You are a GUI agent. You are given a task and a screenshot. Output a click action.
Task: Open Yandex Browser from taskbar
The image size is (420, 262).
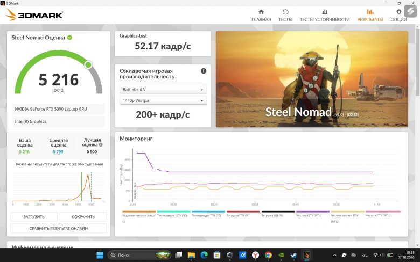(256, 255)
